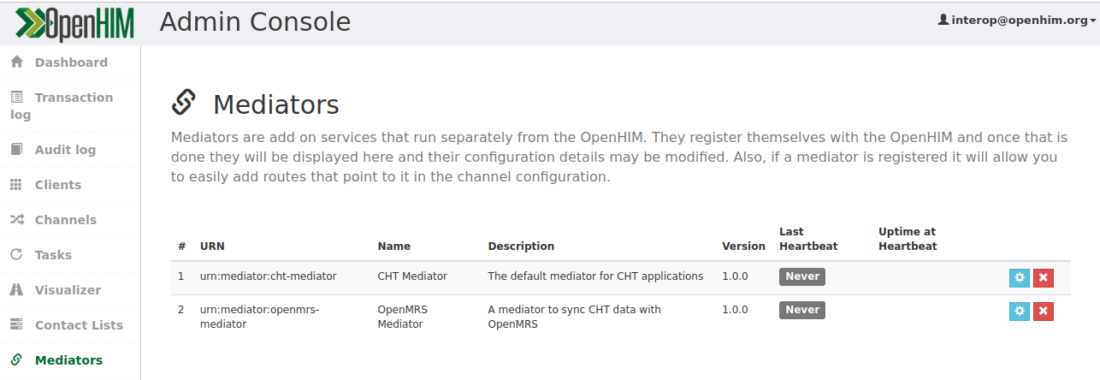
Task: Open the Dashboard home icon
Action: click(x=16, y=62)
